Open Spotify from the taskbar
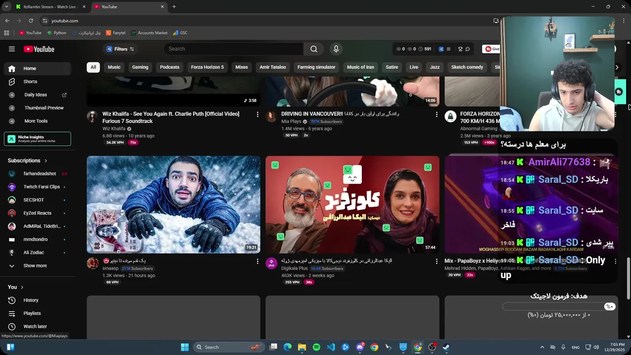631x355 pixels. point(316,347)
